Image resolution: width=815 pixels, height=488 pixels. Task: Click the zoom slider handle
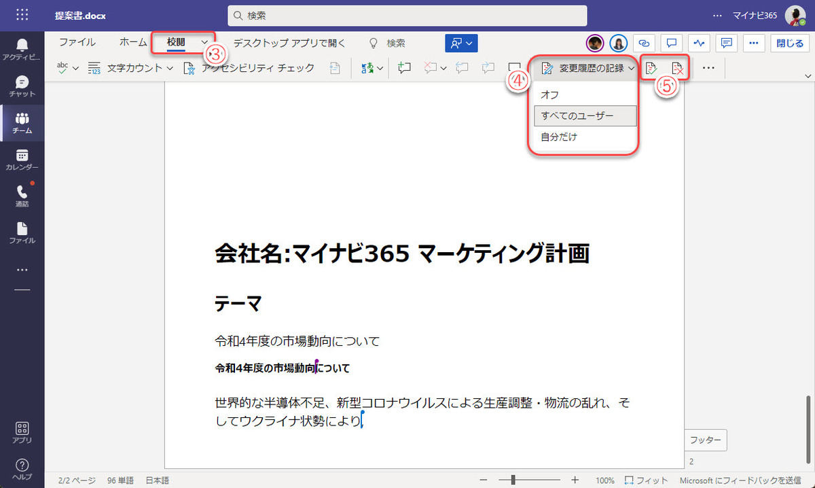click(x=514, y=480)
